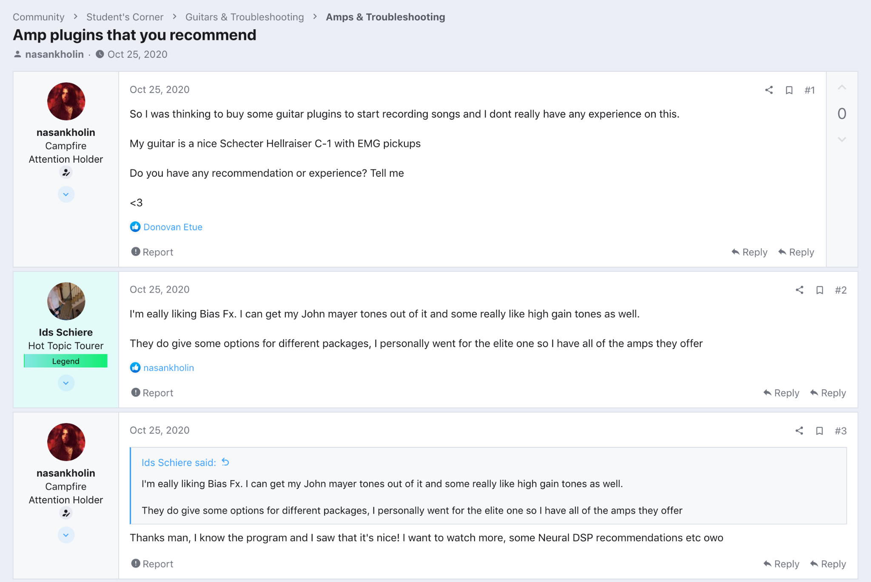Expand nasankholin's user details in post #3
This screenshot has width=871, height=582.
[x=66, y=535]
